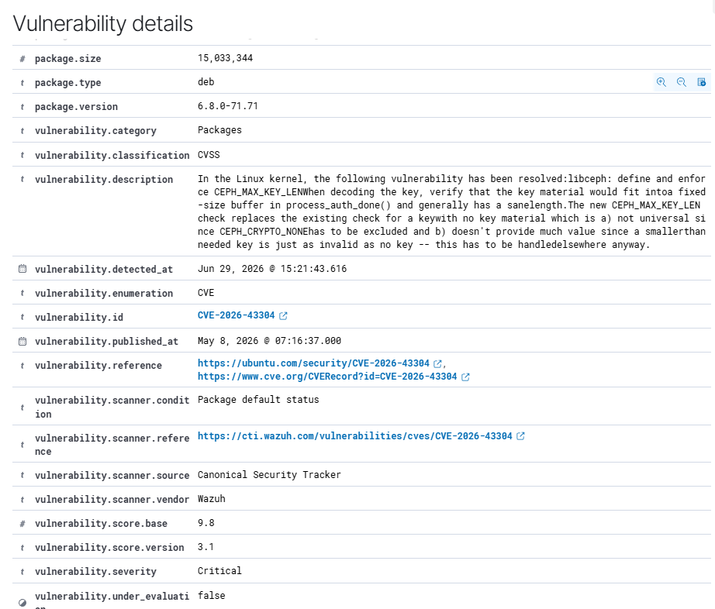Click external icon after cve.org reference

click(x=465, y=377)
